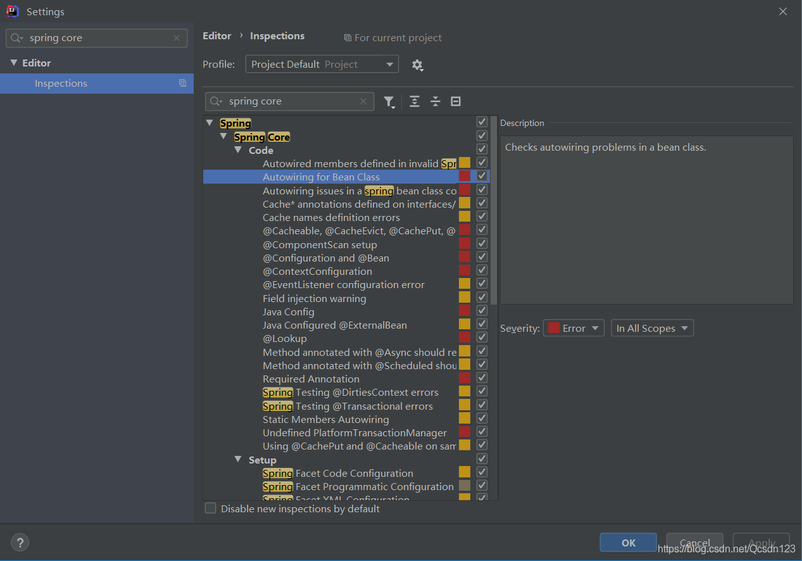Open profile settings via gear icon
This screenshot has width=802, height=561.
(x=417, y=65)
